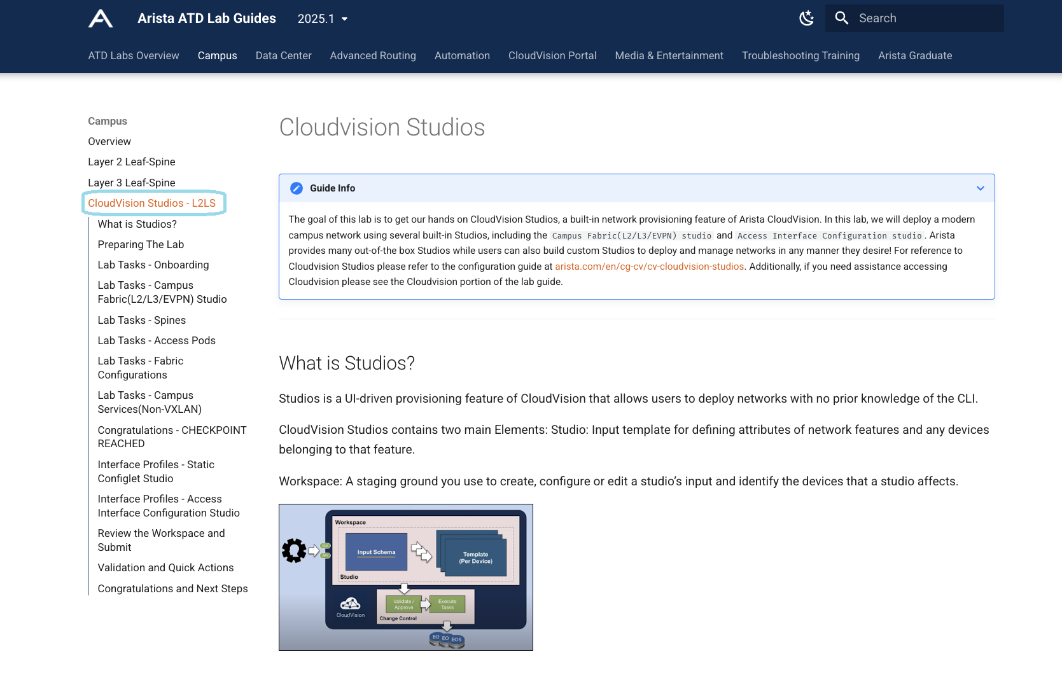This screenshot has height=673, width=1062.
Task: Click the Studios workflow diagram image
Action: coord(405,577)
